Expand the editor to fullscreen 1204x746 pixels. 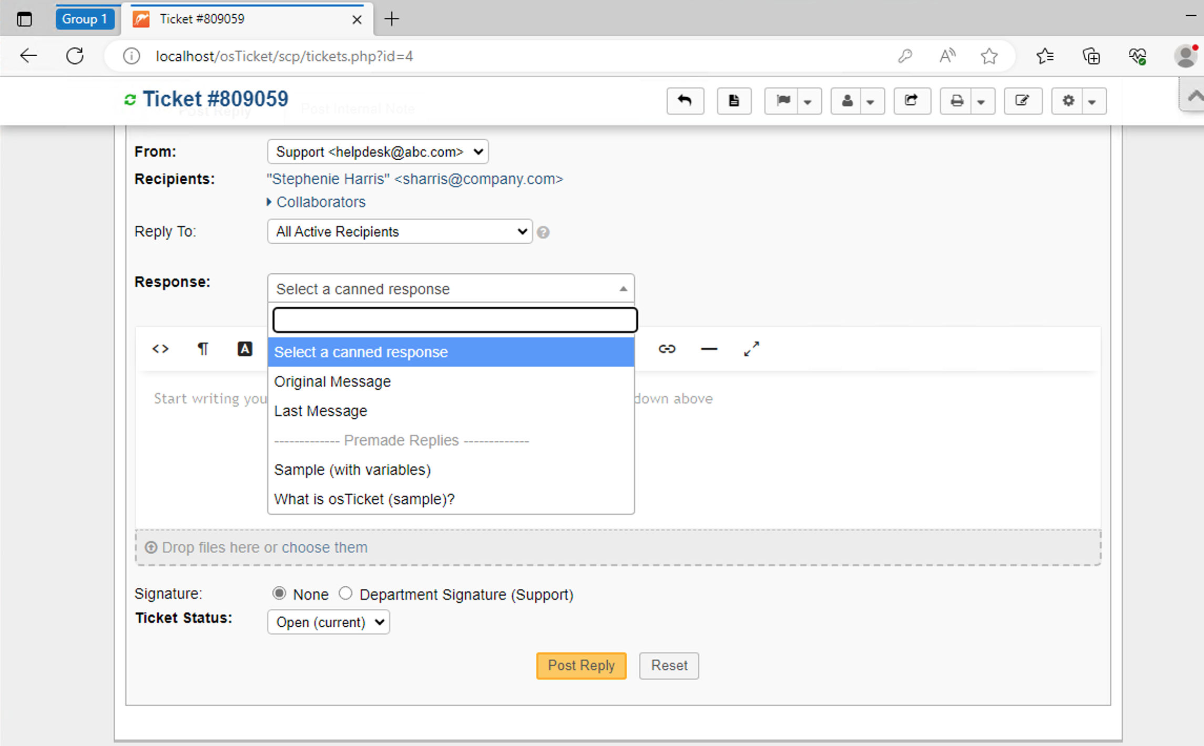751,349
